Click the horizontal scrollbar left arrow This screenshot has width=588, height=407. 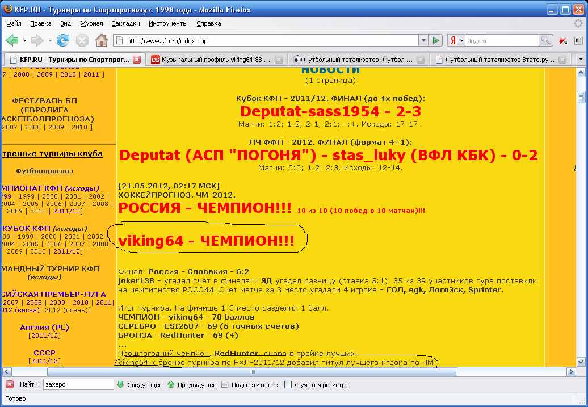pos(7,372)
